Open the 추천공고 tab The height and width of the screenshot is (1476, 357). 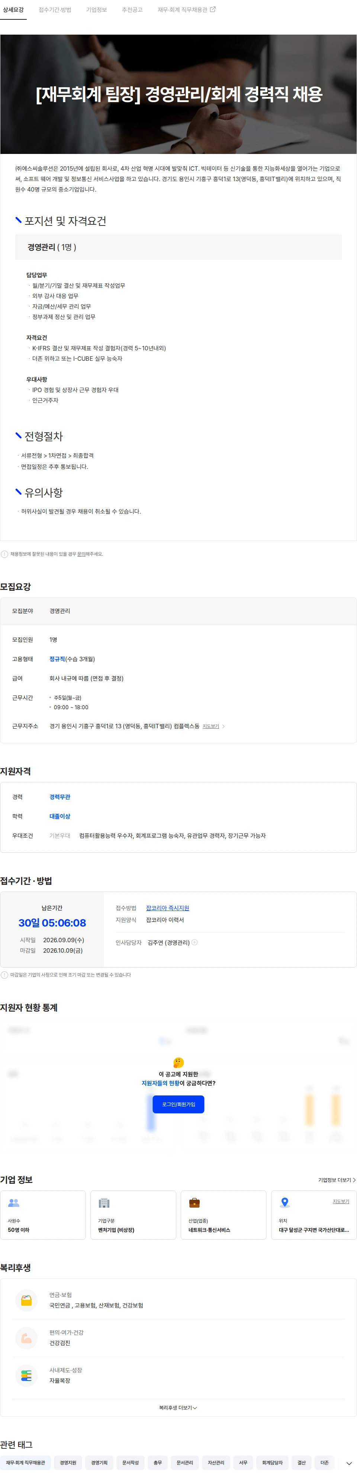point(132,10)
